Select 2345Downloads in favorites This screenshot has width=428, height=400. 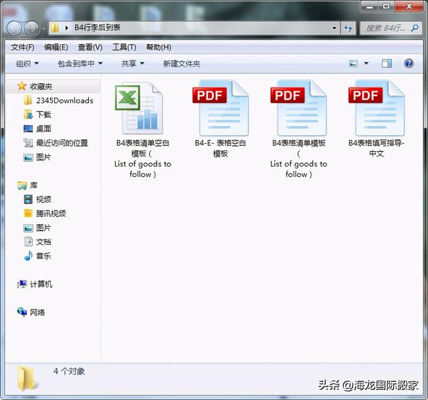tap(64, 100)
